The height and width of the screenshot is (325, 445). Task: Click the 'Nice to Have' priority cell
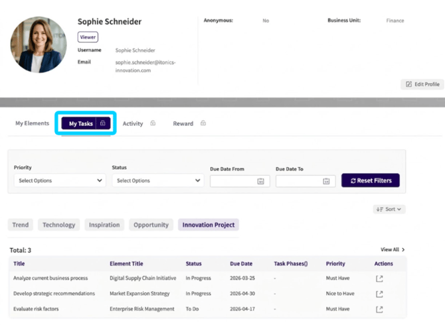[x=340, y=293]
